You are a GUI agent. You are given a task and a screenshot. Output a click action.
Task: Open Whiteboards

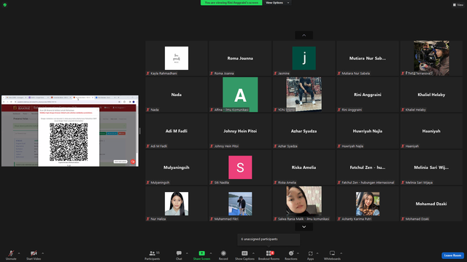(x=332, y=255)
